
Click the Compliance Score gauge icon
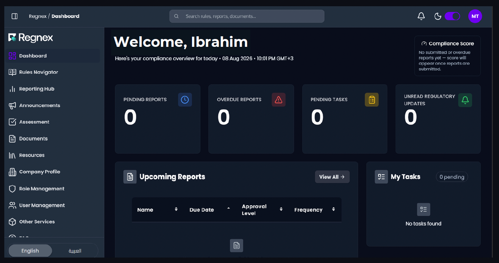424,44
